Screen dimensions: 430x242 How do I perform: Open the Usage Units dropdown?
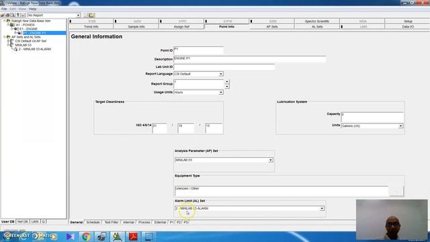[221, 93]
